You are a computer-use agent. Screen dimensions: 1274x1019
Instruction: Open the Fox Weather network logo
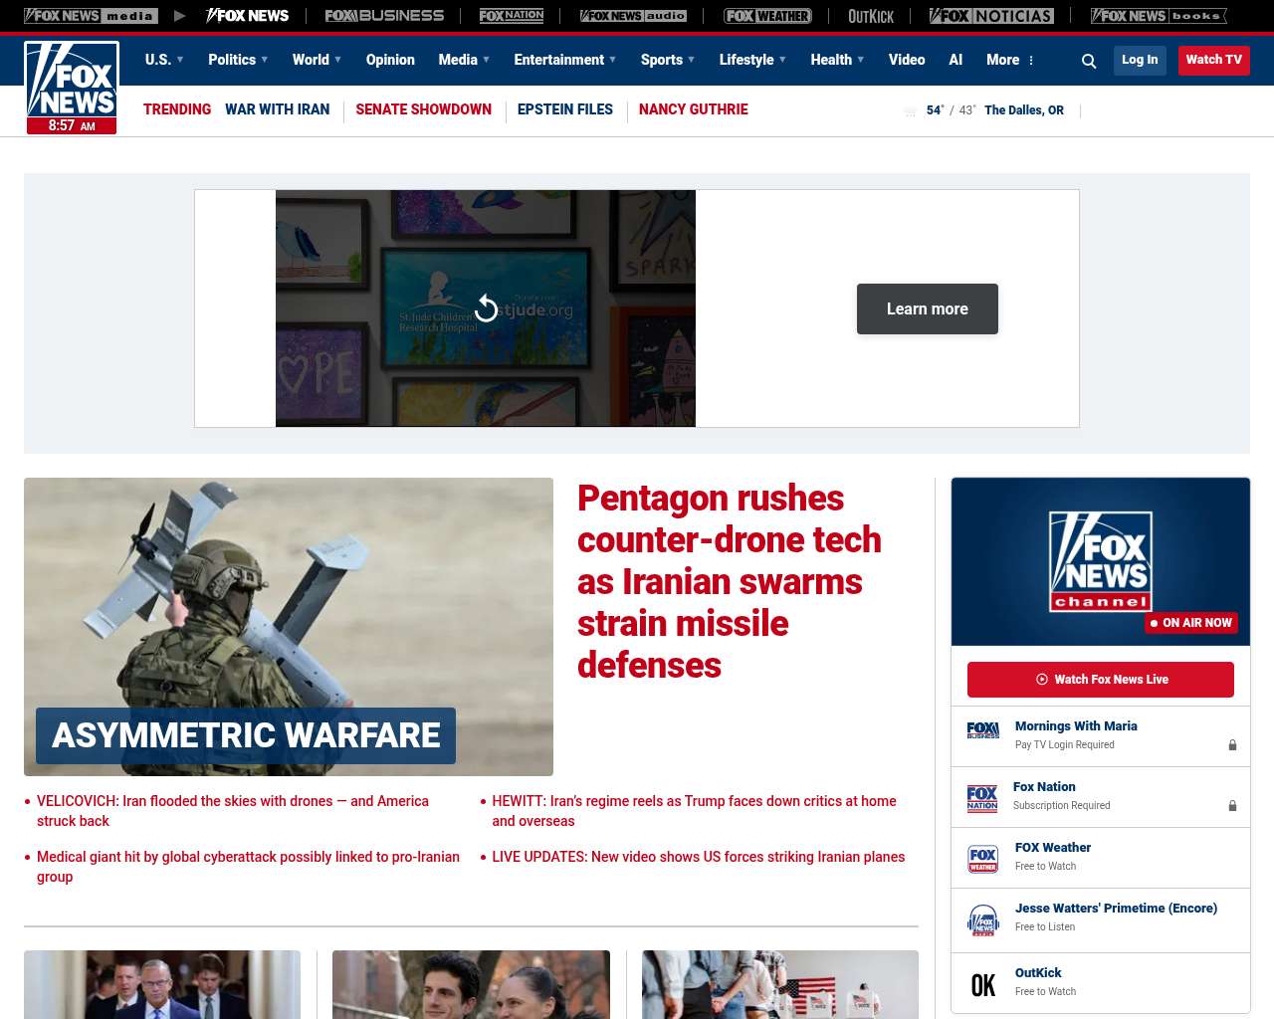(x=766, y=16)
